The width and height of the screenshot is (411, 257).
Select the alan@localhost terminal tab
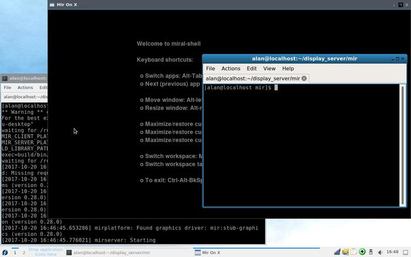point(252,78)
